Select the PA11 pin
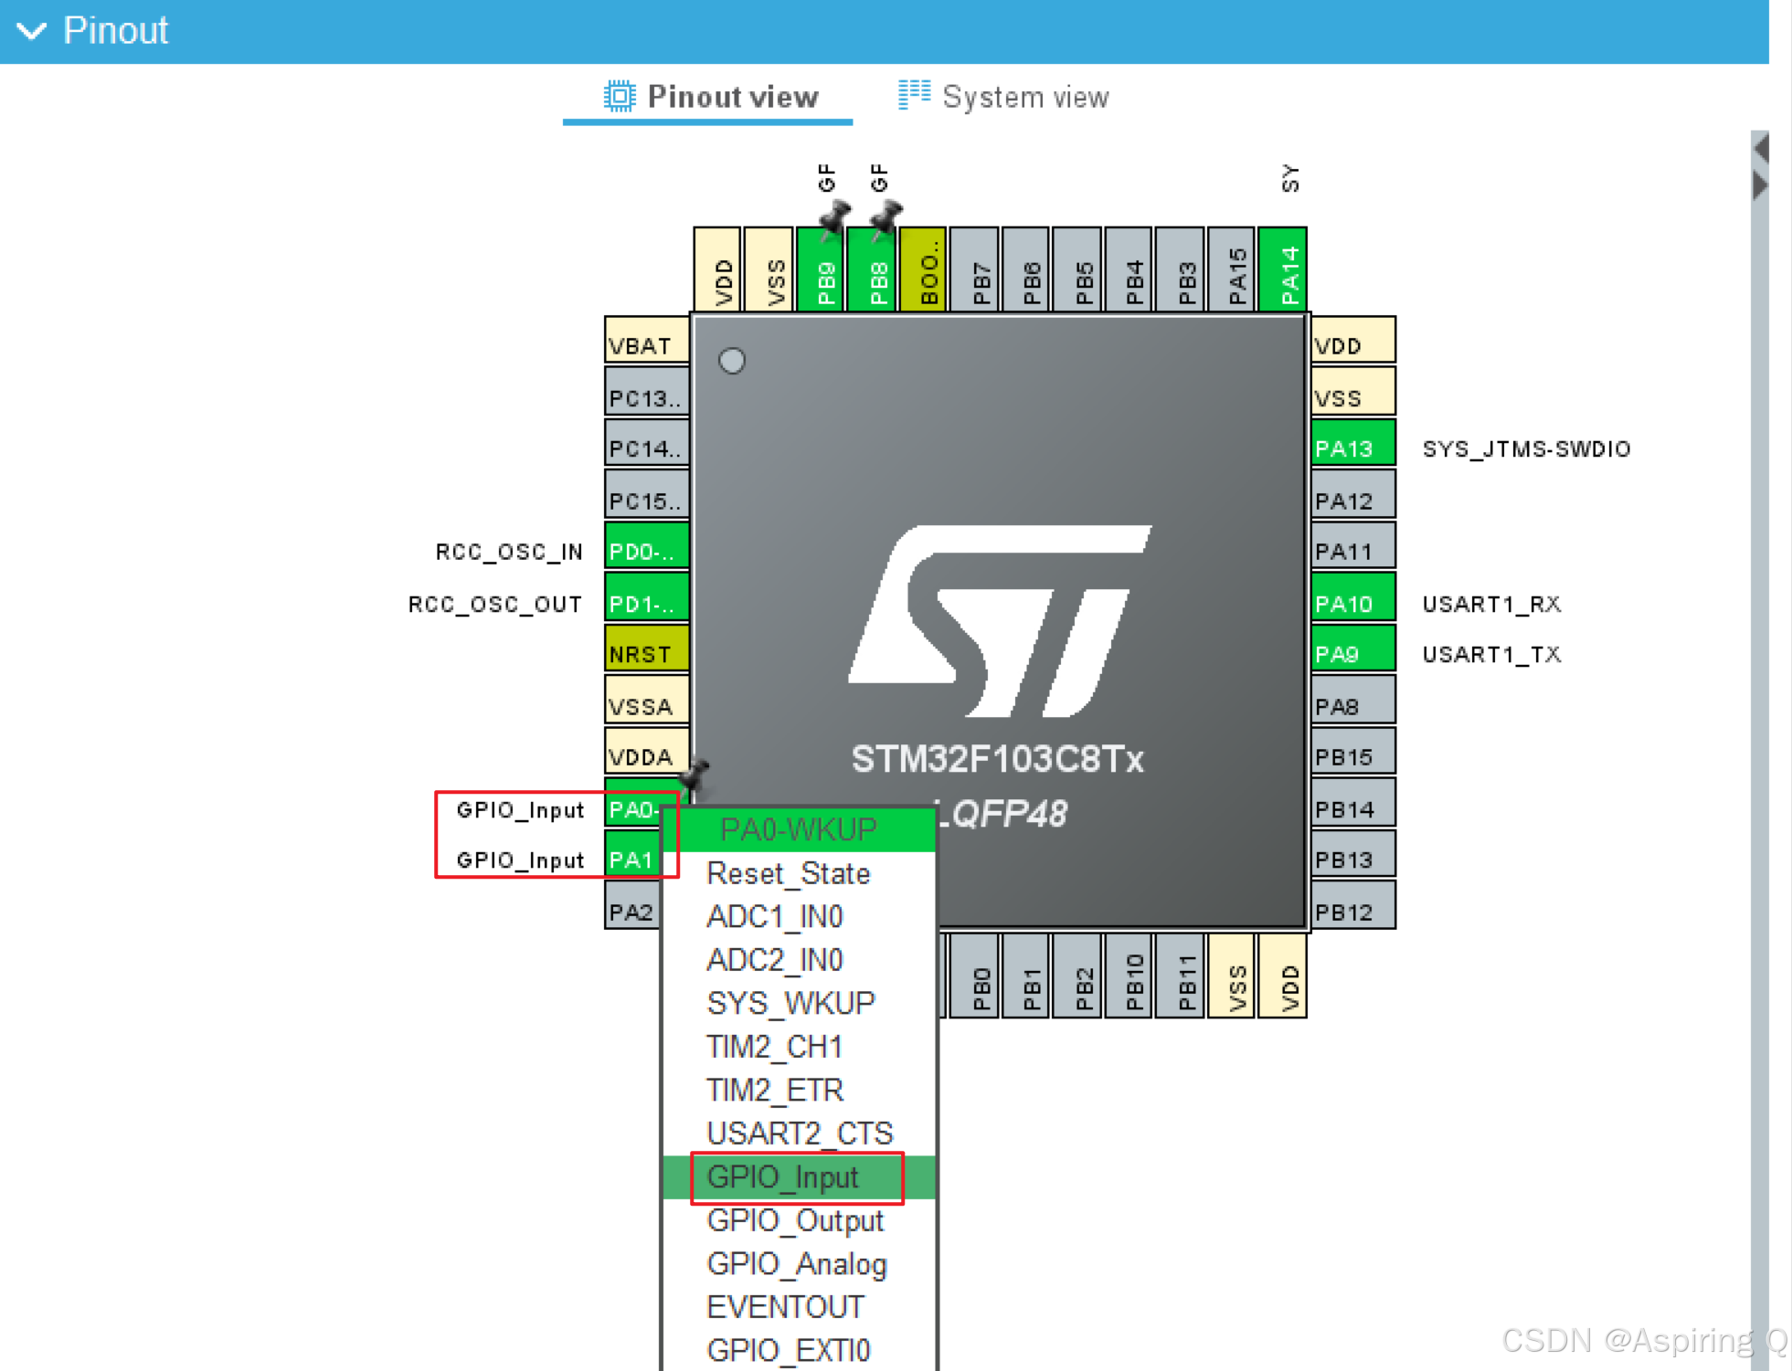 (x=1353, y=546)
